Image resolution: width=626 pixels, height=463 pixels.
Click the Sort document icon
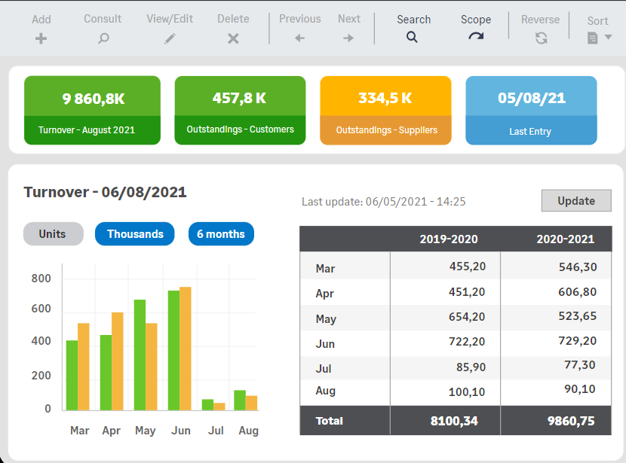tap(593, 38)
